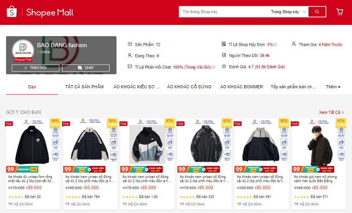Image resolution: width=352 pixels, height=213 pixels.
Task: Expand the Thêm categories menu
Action: [333, 87]
